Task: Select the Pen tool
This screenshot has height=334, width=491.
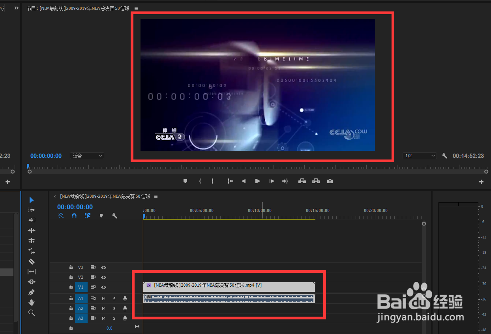Action: point(32,292)
